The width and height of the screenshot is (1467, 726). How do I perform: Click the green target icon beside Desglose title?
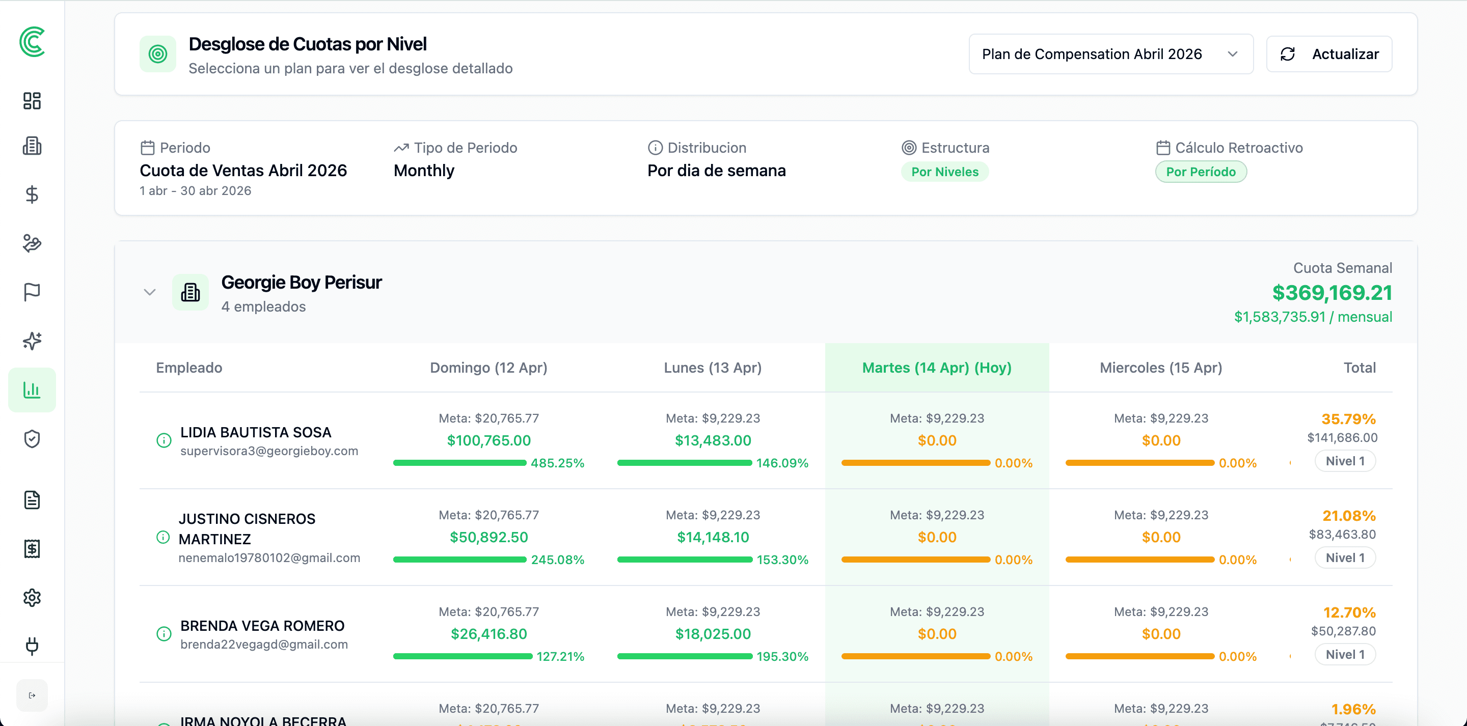click(x=158, y=54)
